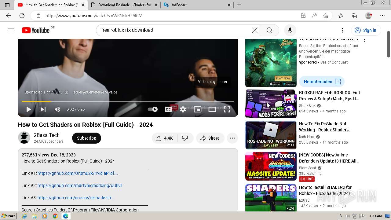Play the video
This screenshot has height=220, width=391.
coord(28,109)
